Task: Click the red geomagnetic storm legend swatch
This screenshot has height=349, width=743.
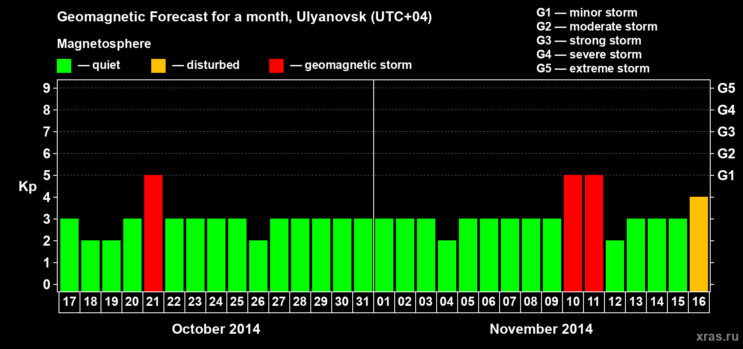Action: pos(276,66)
